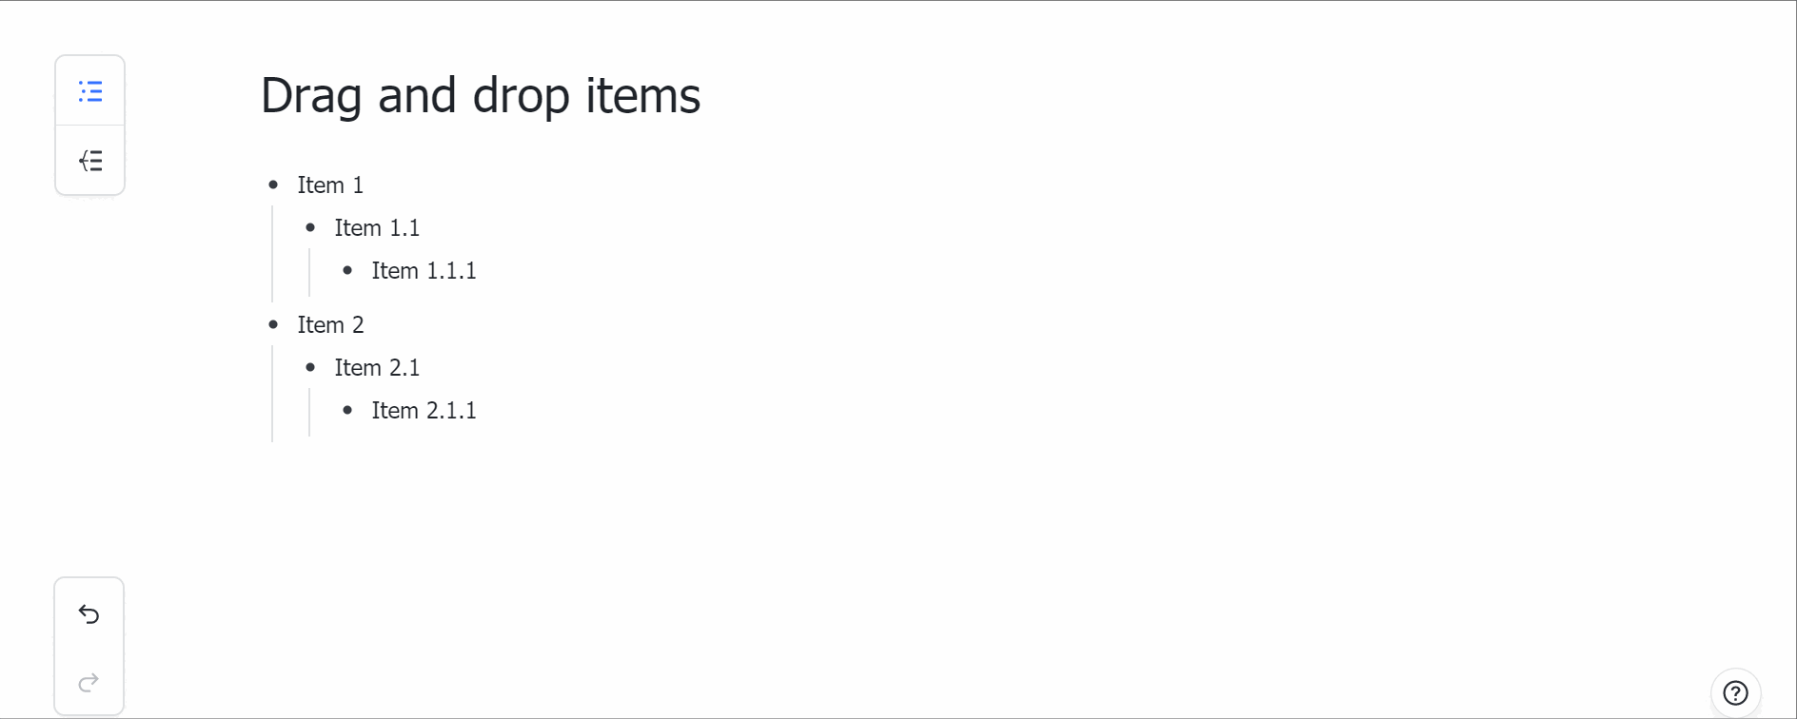This screenshot has height=719, width=1797.
Task: Click the redo arrow icon
Action: point(89,682)
